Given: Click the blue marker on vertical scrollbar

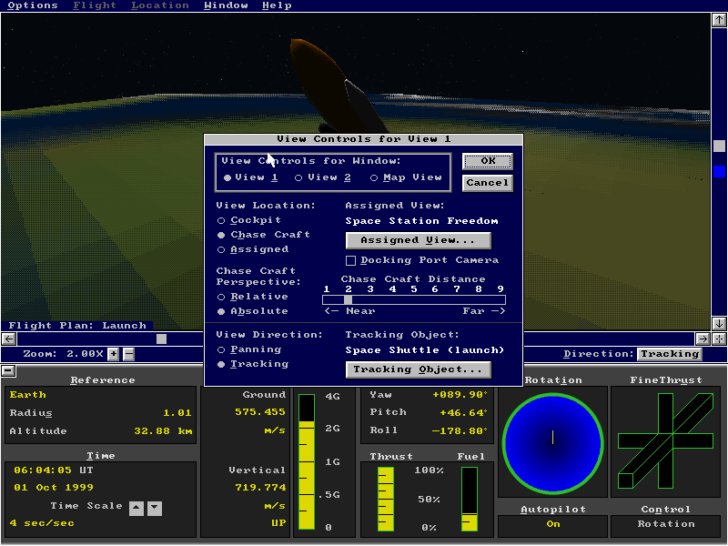Looking at the screenshot, I should click(719, 172).
